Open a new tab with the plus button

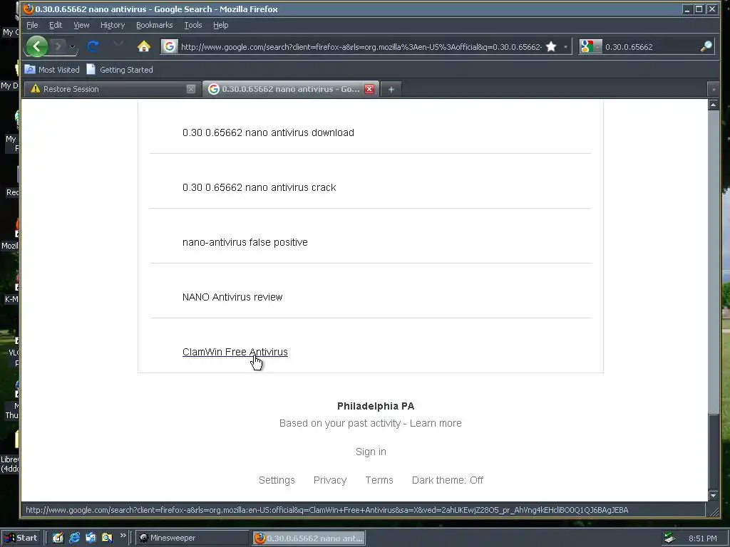tap(391, 89)
